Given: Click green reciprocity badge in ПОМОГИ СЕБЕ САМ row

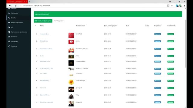Looking at the screenshot, I should click(x=171, y=69).
